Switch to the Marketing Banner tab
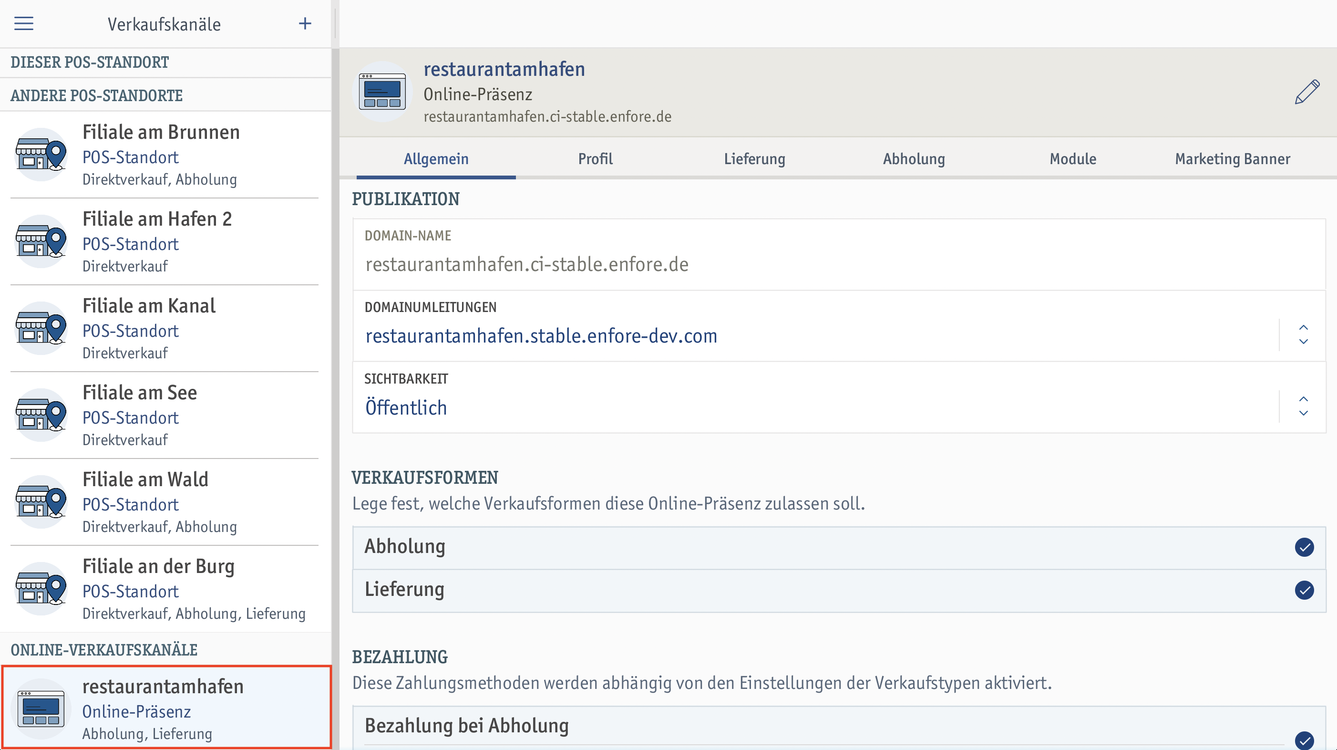 click(1233, 159)
